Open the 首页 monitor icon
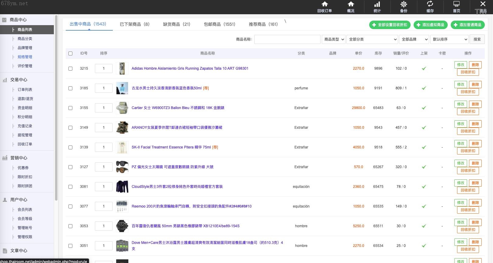Viewport: 493px width, 263px height. click(457, 4)
